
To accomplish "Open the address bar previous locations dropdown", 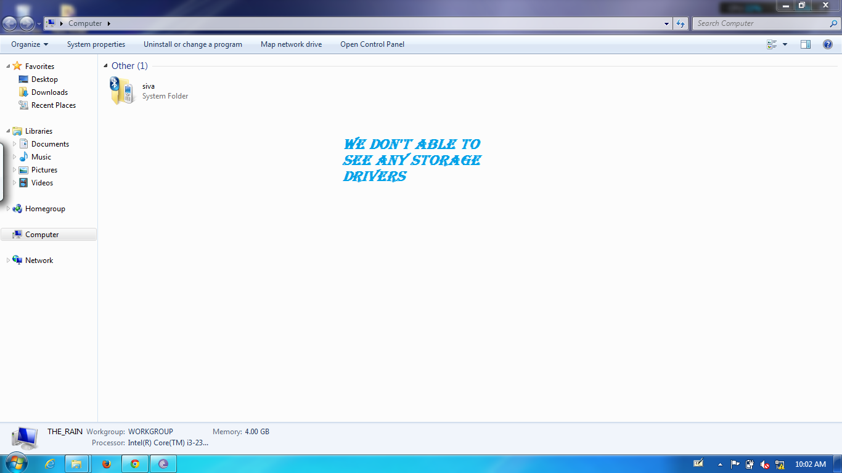I will (667, 23).
